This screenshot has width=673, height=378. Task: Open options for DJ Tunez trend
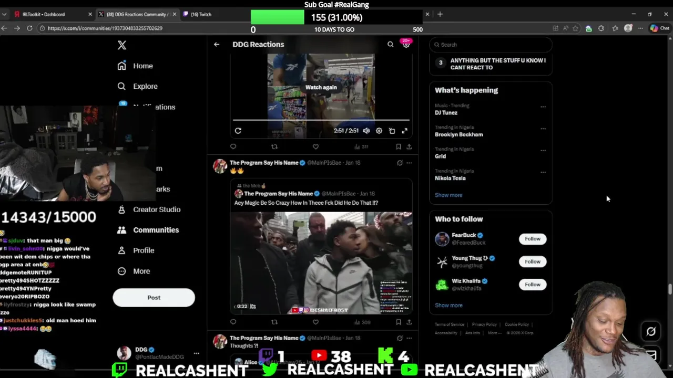(x=543, y=107)
